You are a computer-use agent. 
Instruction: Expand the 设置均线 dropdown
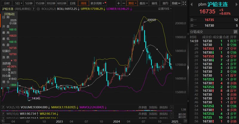pyautogui.click(x=165, y=9)
